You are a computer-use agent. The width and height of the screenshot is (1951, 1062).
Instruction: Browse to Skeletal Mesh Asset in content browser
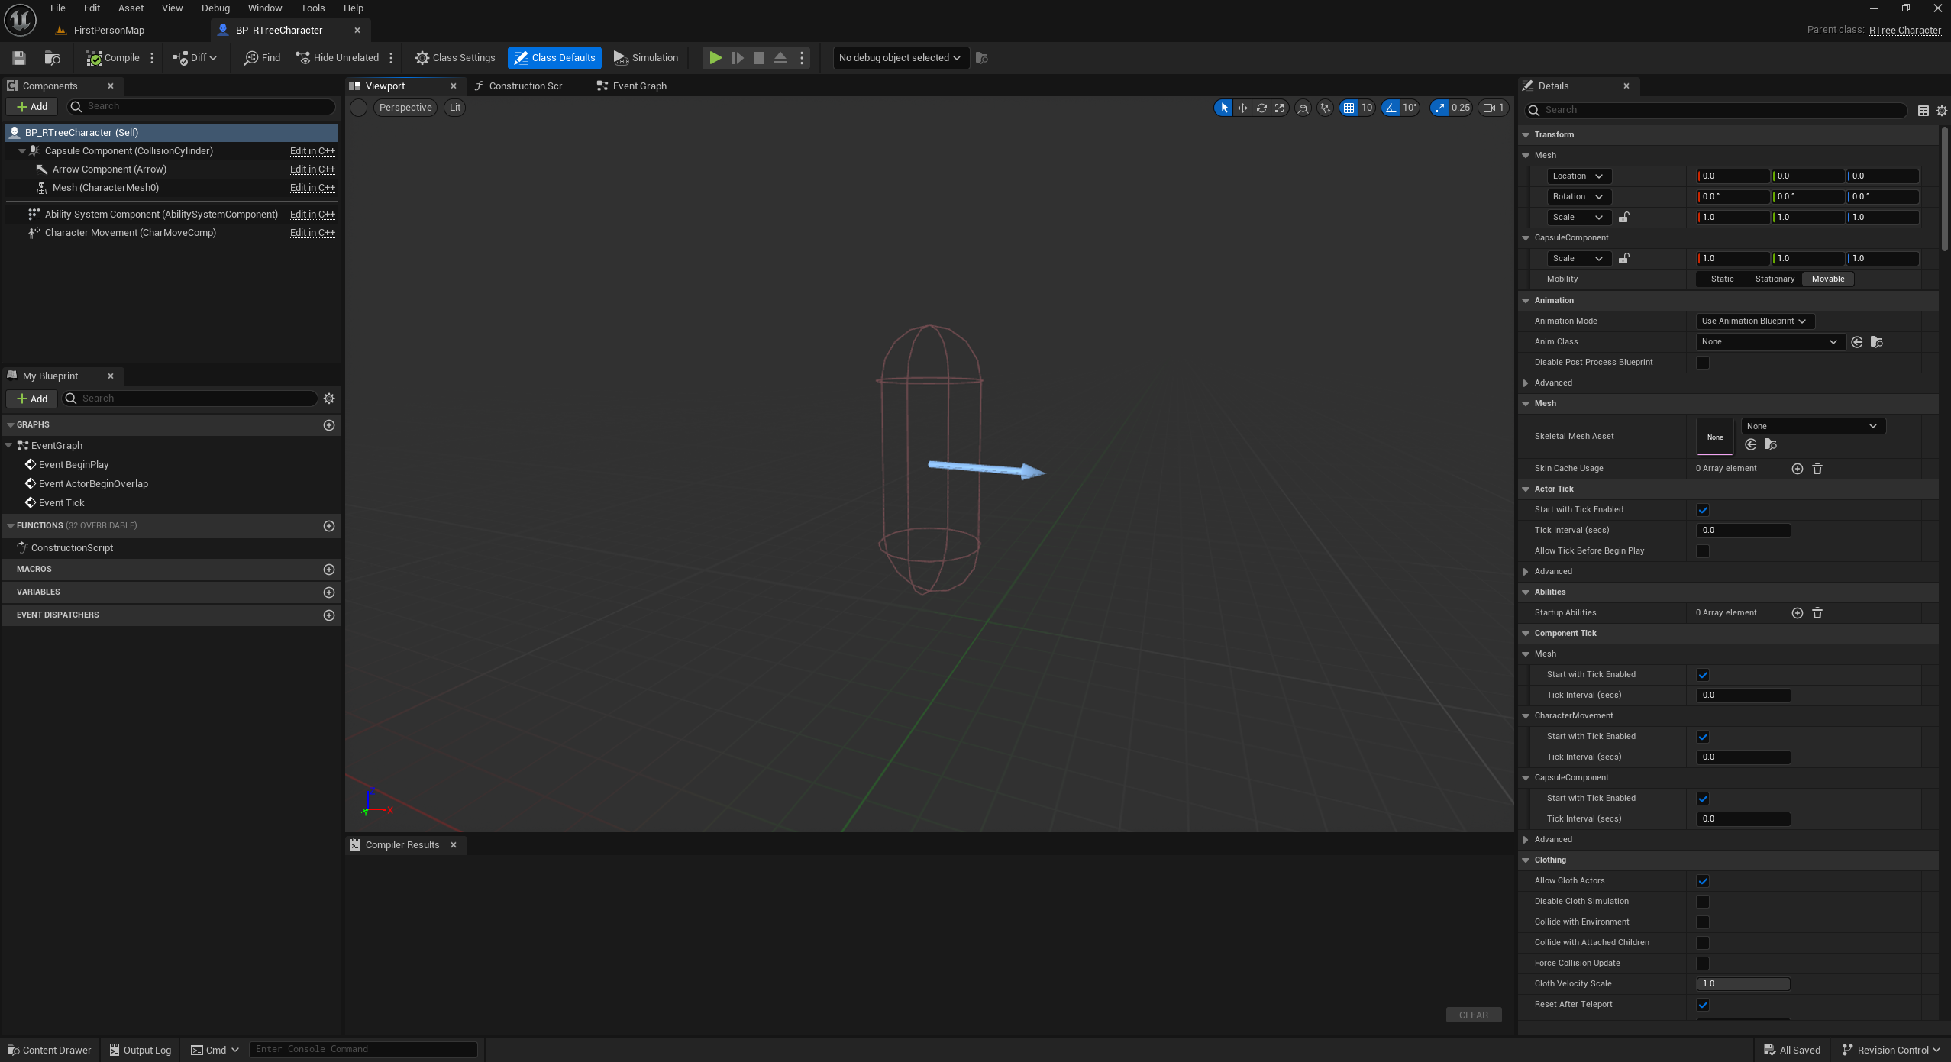tap(1771, 444)
